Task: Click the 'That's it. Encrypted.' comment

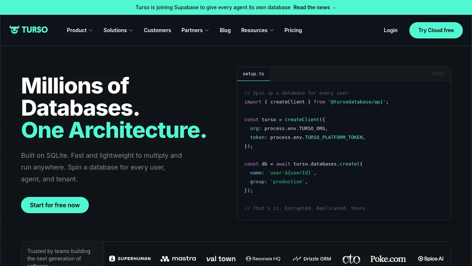Action: [x=306, y=208]
